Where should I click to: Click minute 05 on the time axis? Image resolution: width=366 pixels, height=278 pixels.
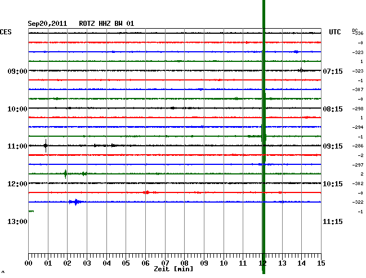coord(126,263)
